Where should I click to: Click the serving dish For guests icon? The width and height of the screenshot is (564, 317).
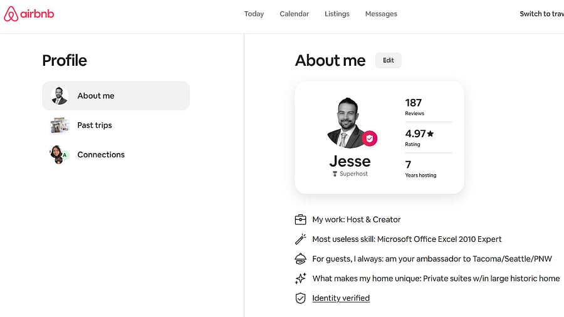(x=300, y=259)
